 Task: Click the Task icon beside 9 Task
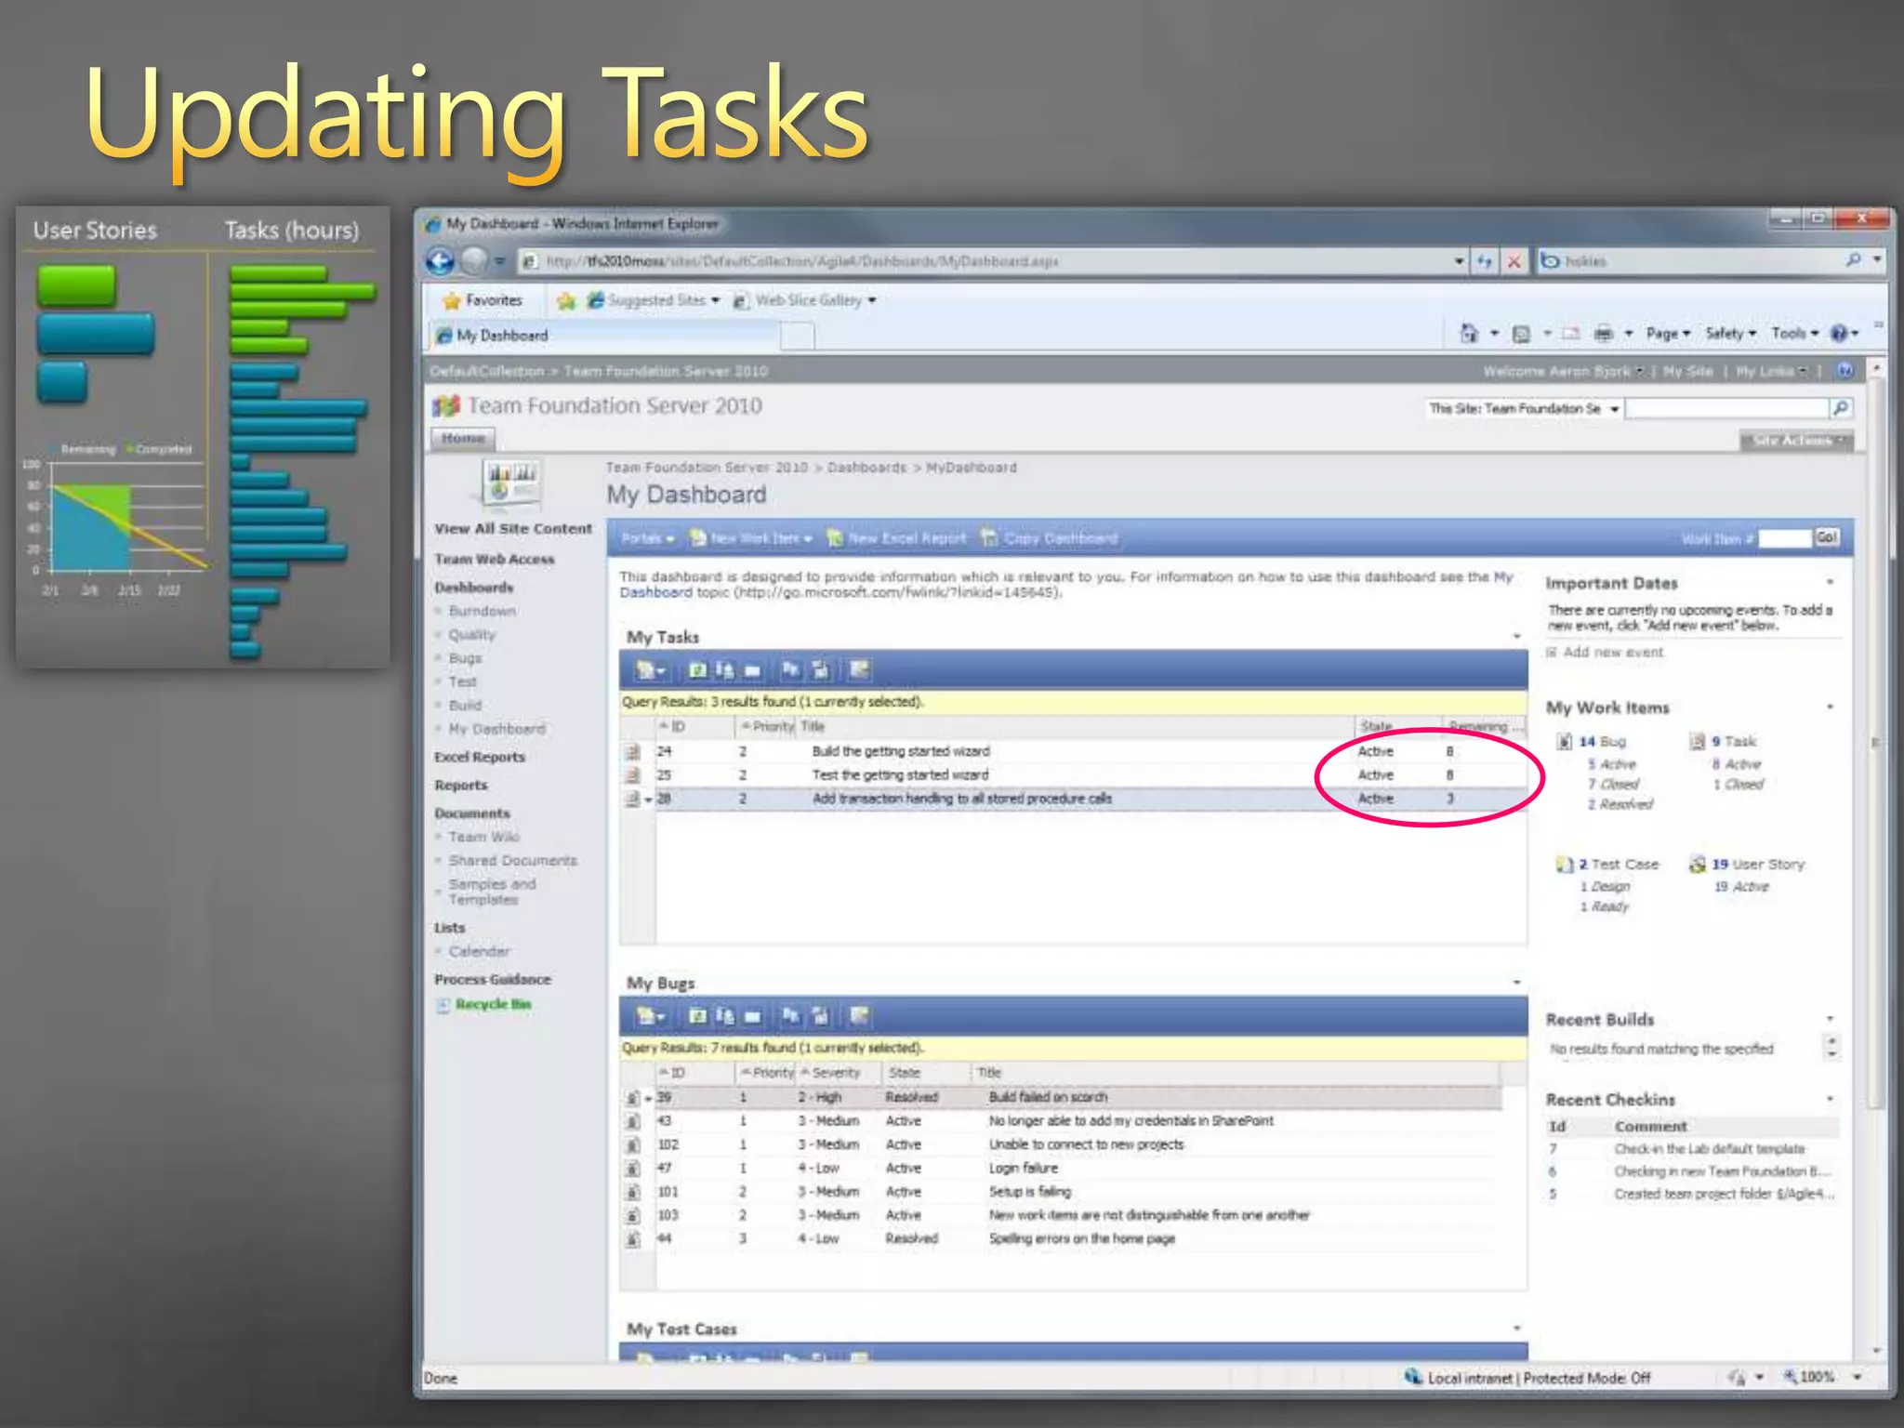tap(1698, 741)
